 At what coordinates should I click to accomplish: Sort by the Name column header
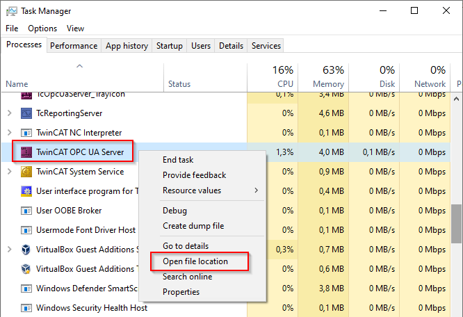pyautogui.click(x=17, y=84)
